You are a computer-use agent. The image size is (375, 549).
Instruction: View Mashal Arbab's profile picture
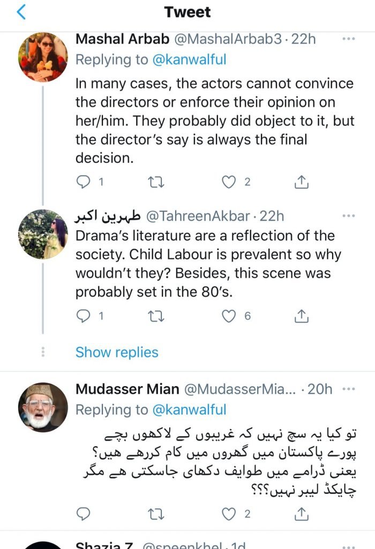(43, 57)
